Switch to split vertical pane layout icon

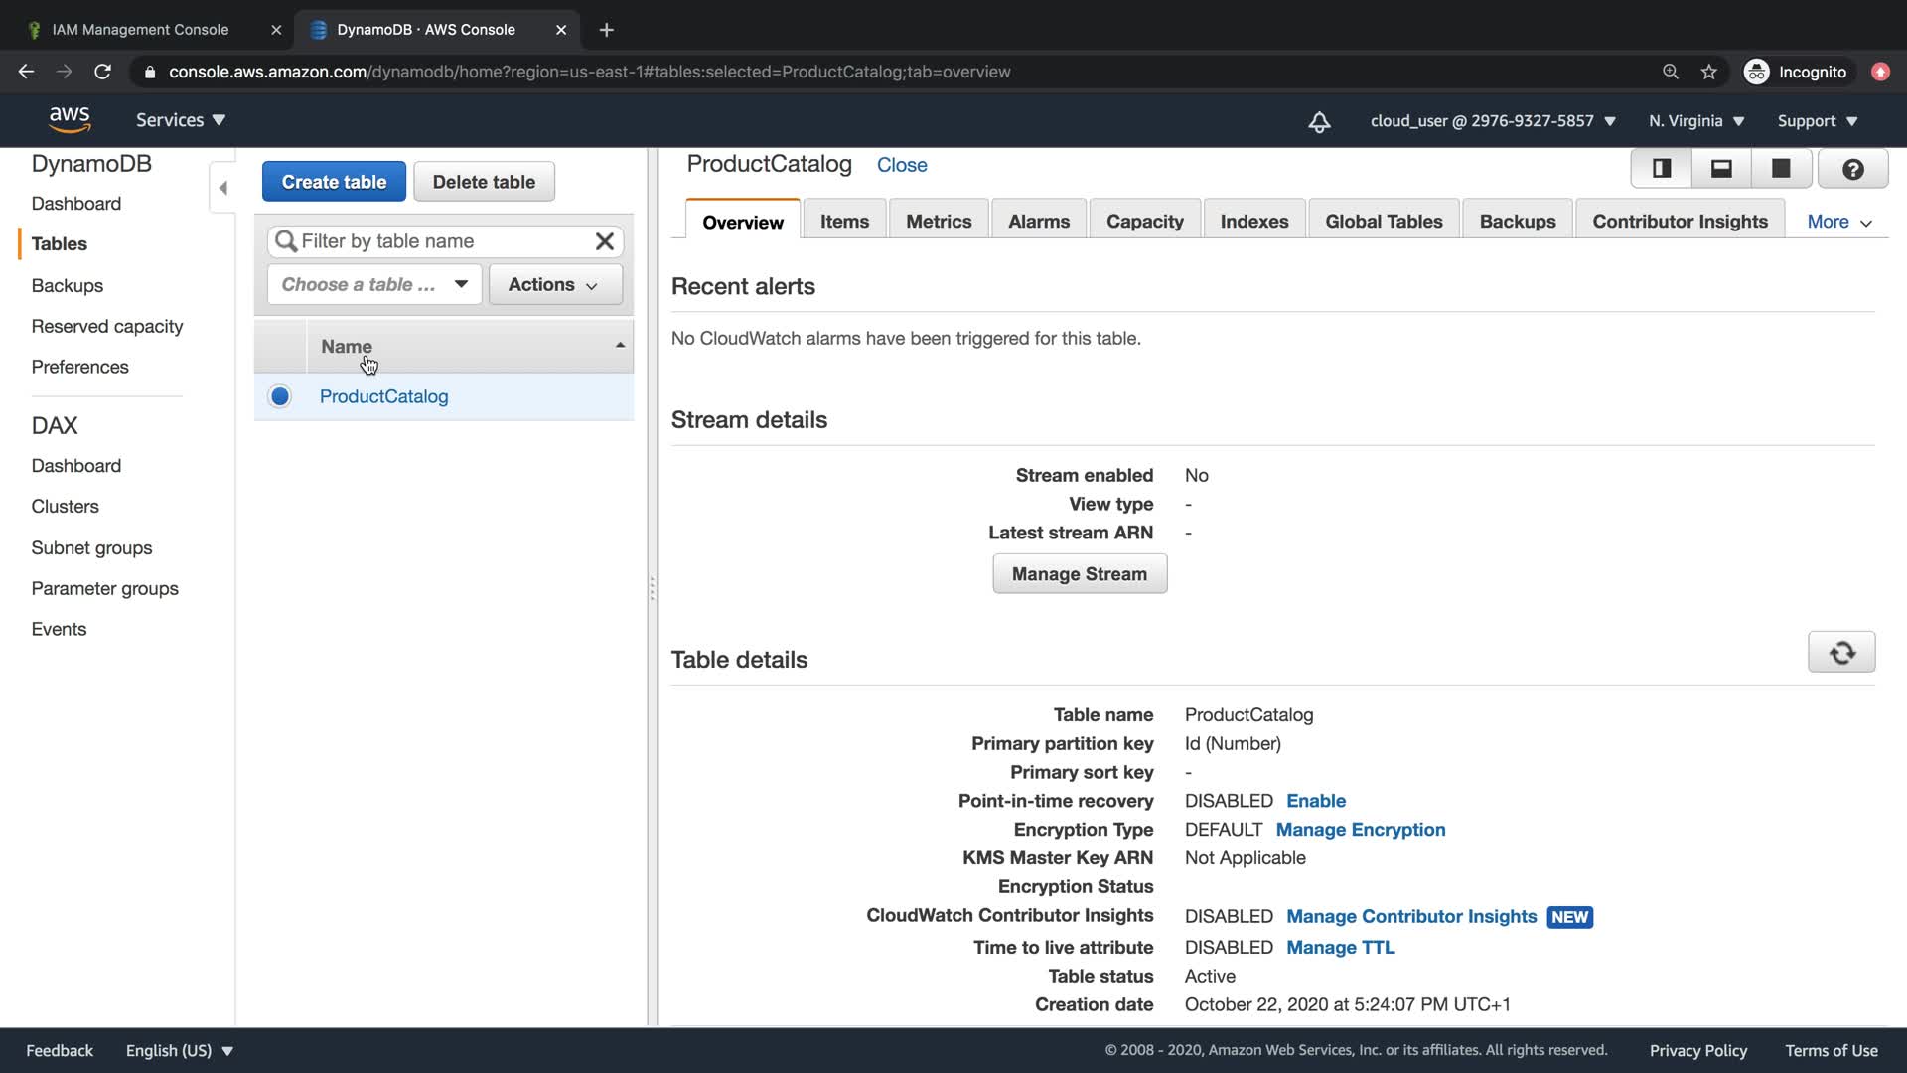click(x=1662, y=169)
